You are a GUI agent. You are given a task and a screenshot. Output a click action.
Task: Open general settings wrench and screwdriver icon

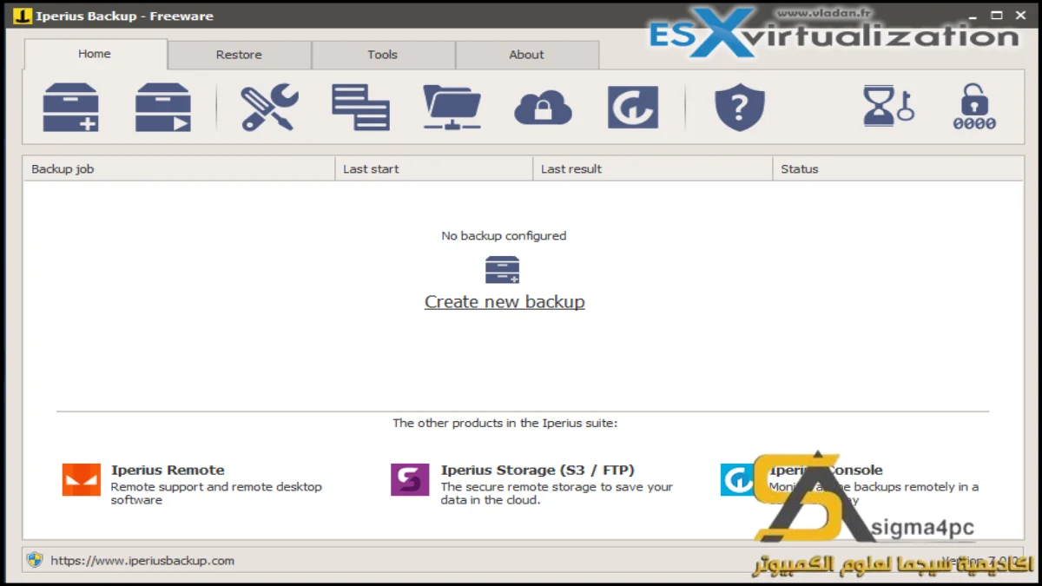pyautogui.click(x=269, y=108)
